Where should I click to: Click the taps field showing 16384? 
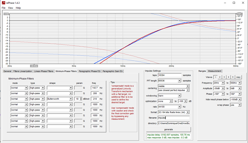point(170,75)
